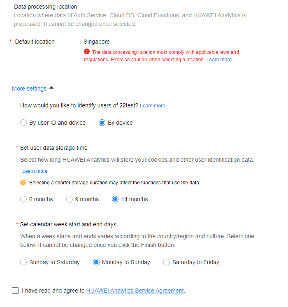Choose 14 months storage time

point(115,199)
